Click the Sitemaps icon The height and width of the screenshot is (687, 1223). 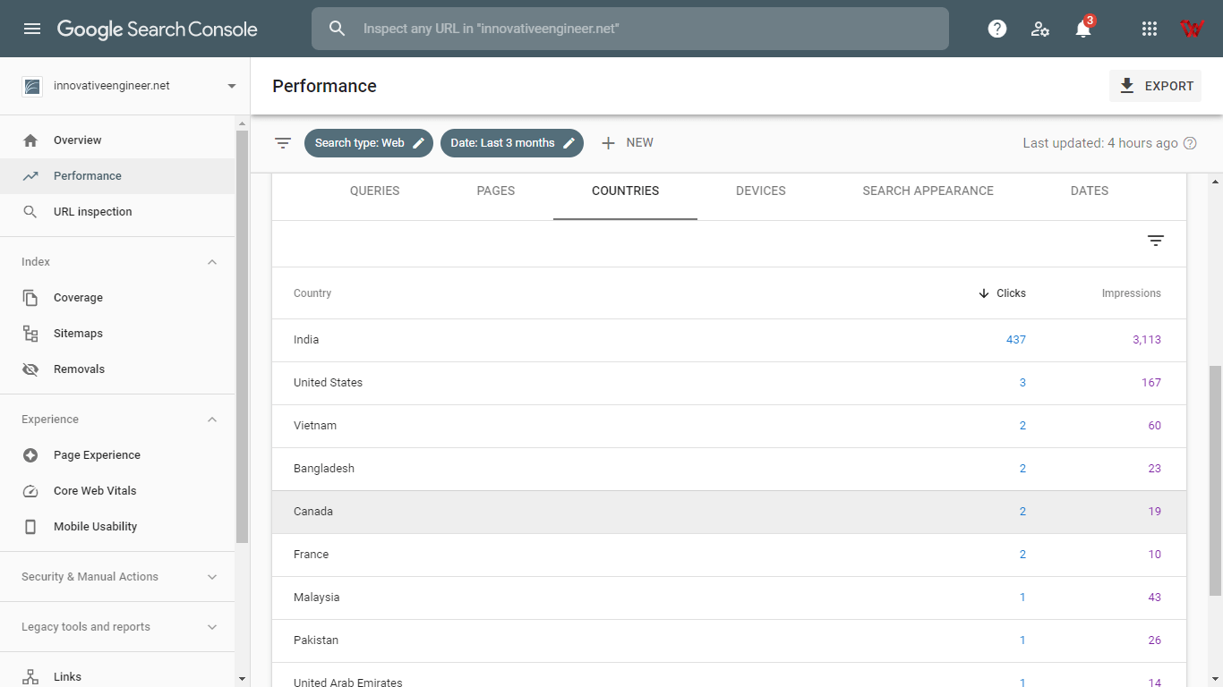coord(30,334)
